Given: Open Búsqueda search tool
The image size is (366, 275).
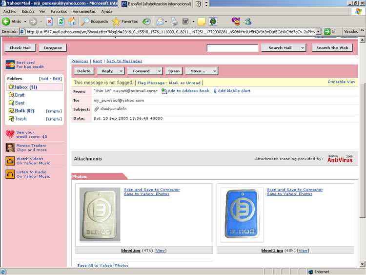Looking at the screenshot, I should click(95, 21).
